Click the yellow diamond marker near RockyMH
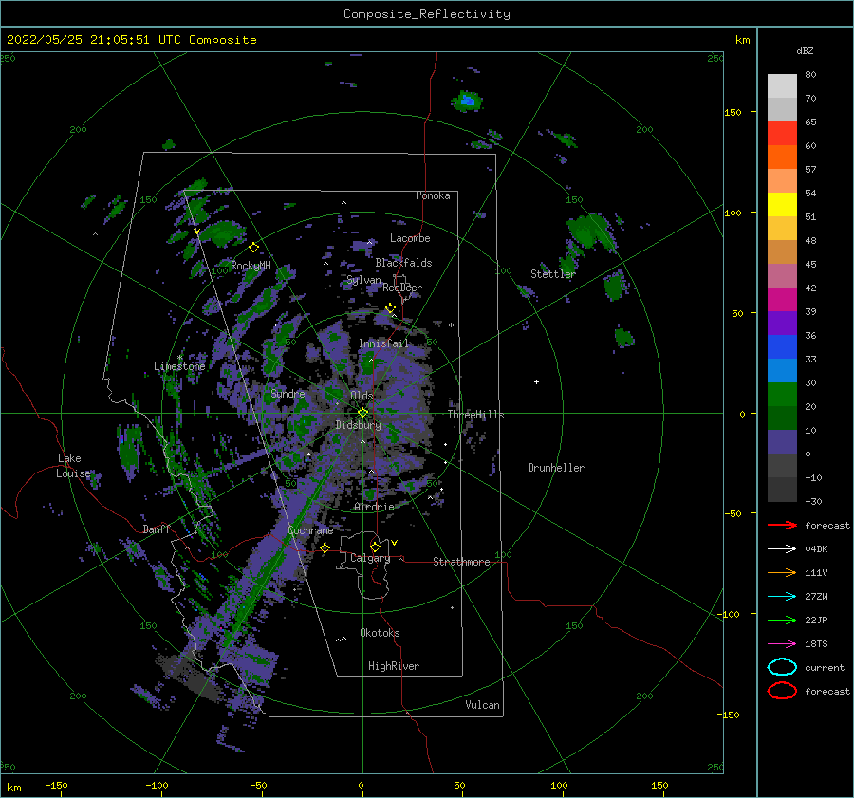 pyautogui.click(x=253, y=248)
